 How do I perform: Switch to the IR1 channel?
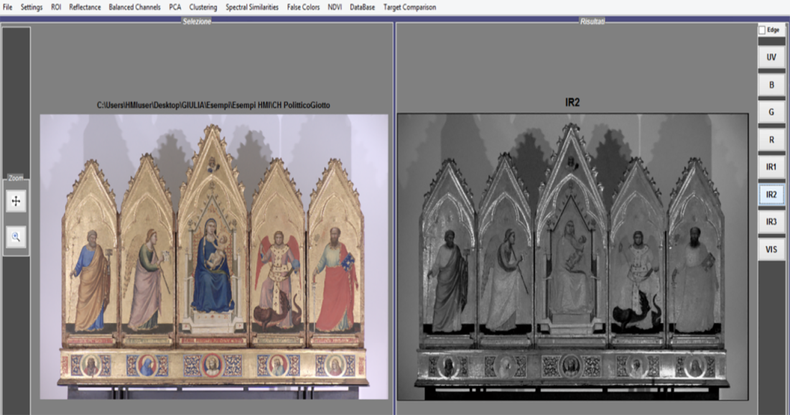pos(771,167)
